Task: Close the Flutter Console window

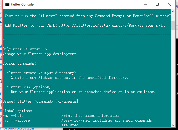Action: point(169,4)
